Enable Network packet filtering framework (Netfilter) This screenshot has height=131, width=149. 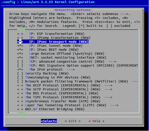tap(20, 81)
